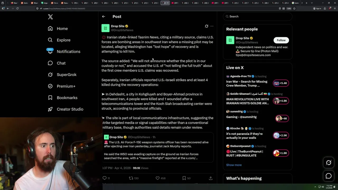338x190 pixels.
Task: Open Kirsche "it's not paranoia" live stream
Action: pyautogui.click(x=245, y=136)
